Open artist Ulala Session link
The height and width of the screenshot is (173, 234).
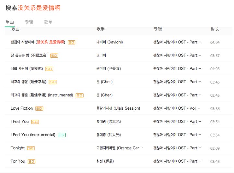[118, 108]
